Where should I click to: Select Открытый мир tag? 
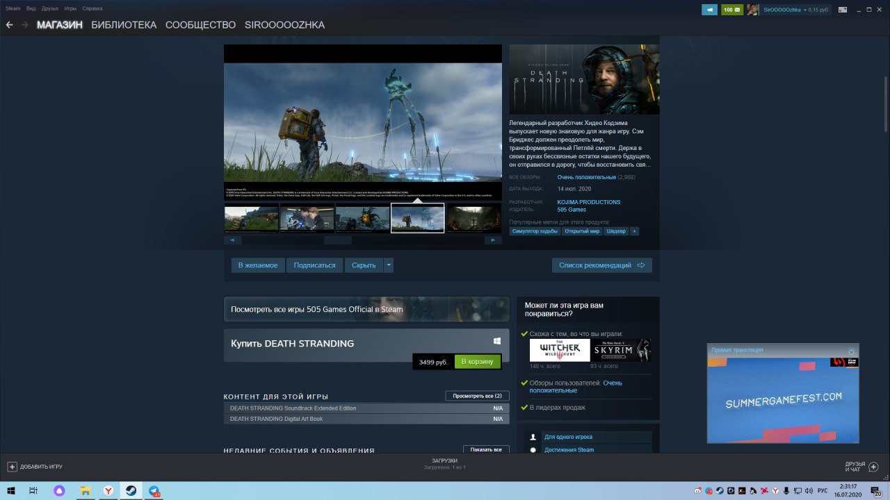tap(582, 231)
